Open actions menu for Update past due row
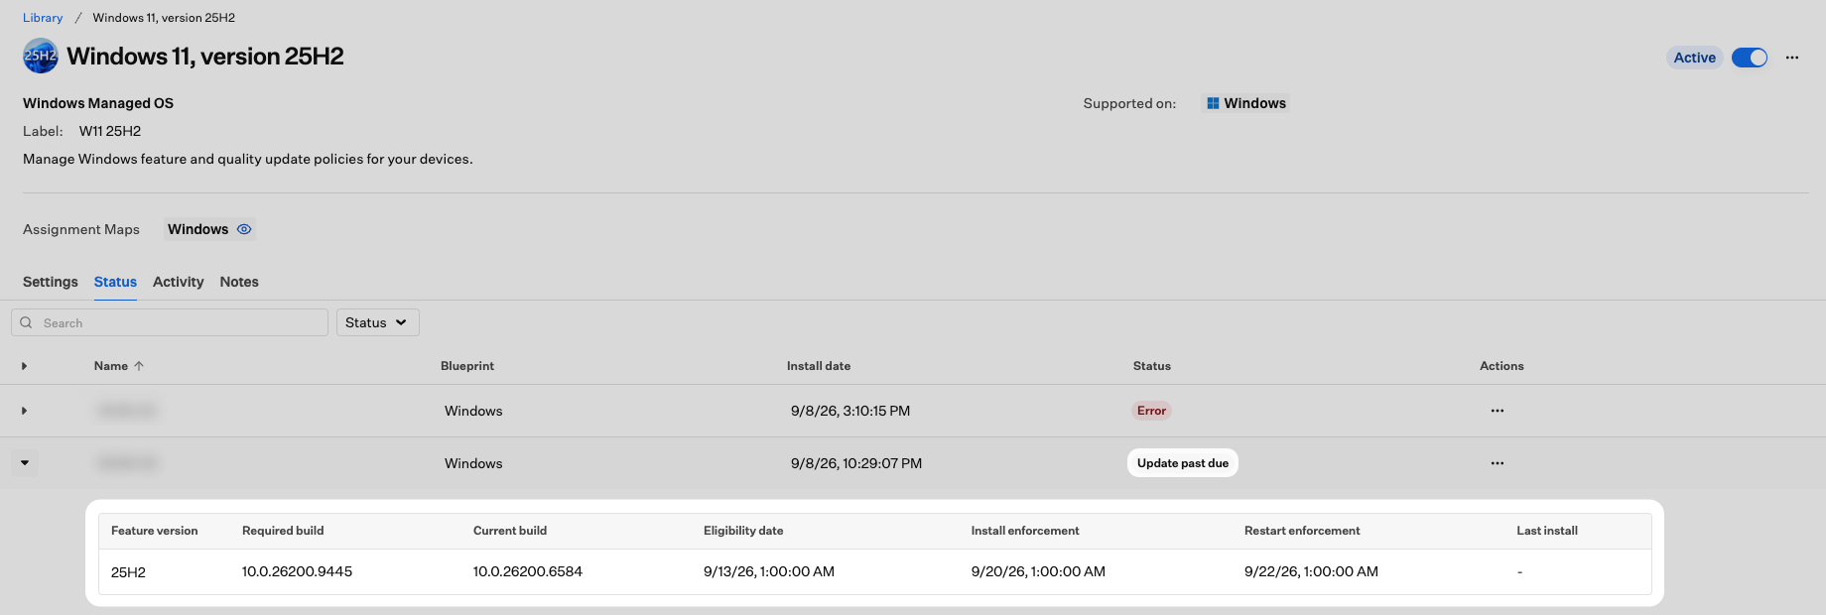 (x=1498, y=463)
